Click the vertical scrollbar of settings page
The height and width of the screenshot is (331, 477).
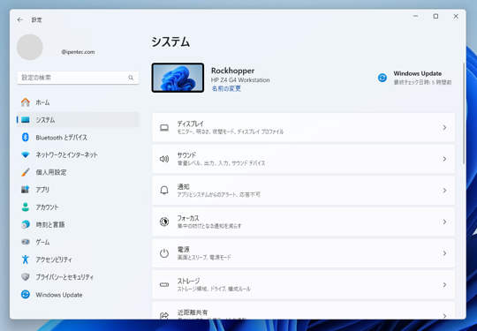pyautogui.click(x=464, y=113)
